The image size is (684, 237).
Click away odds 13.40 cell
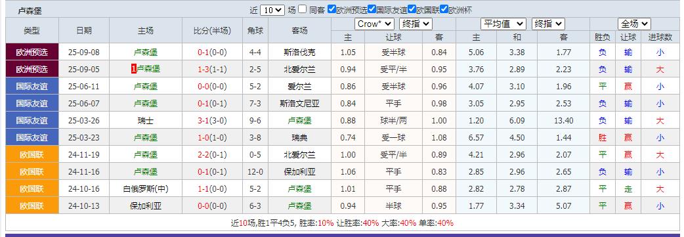[564, 120]
